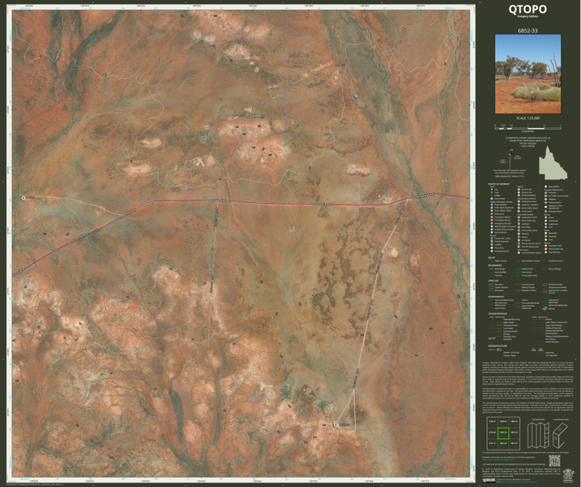Click the Nature Refuge boundary swatch
The height and width of the screenshot is (487, 581).
[545, 269]
